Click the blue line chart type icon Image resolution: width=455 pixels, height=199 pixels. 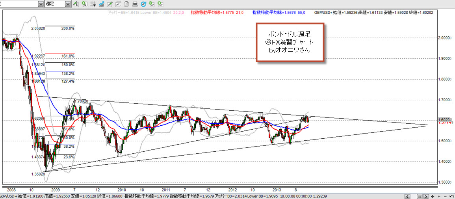click(102, 4)
